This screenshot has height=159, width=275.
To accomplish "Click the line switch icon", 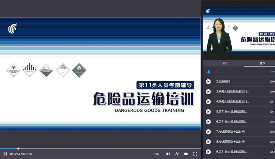I will 177,154.
